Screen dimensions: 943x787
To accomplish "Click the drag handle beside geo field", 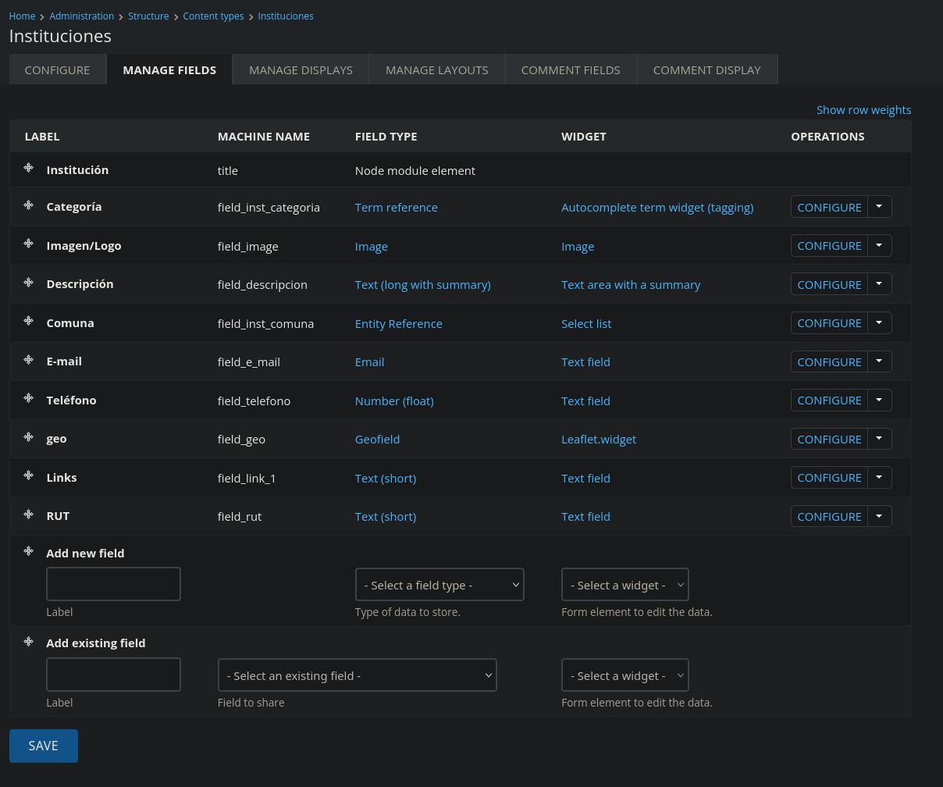I will pyautogui.click(x=28, y=437).
